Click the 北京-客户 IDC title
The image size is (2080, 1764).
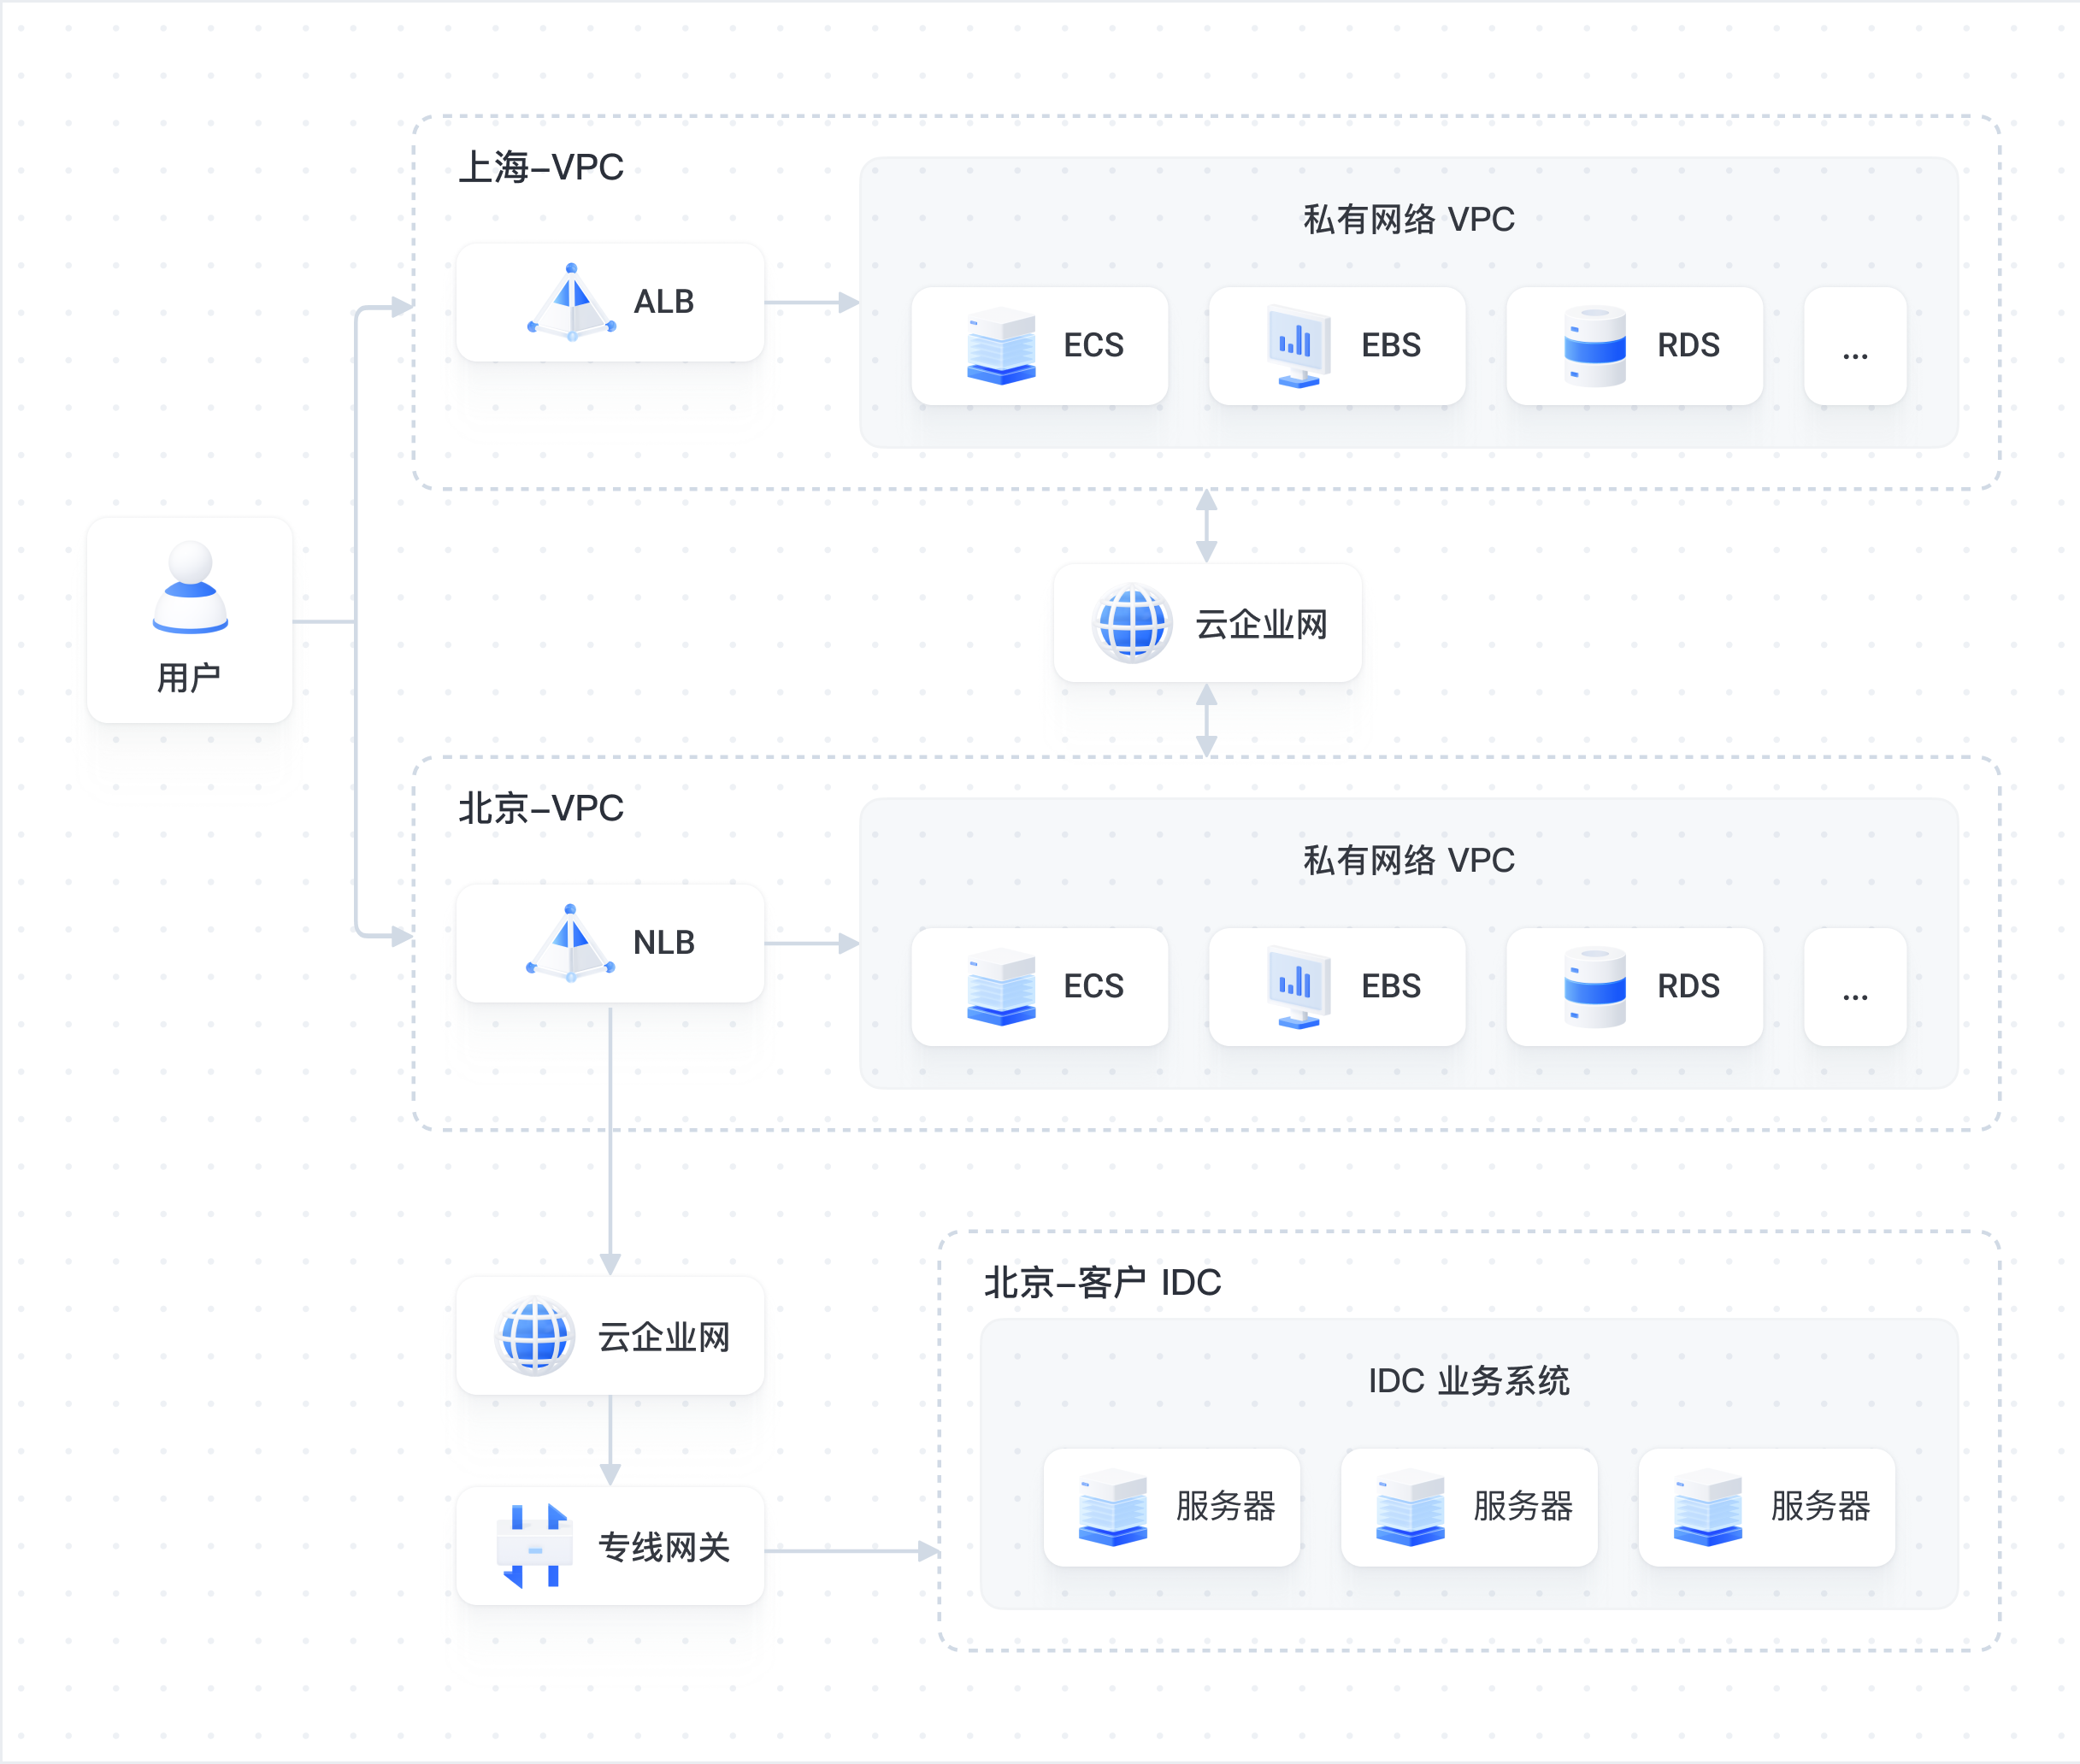[1103, 1282]
